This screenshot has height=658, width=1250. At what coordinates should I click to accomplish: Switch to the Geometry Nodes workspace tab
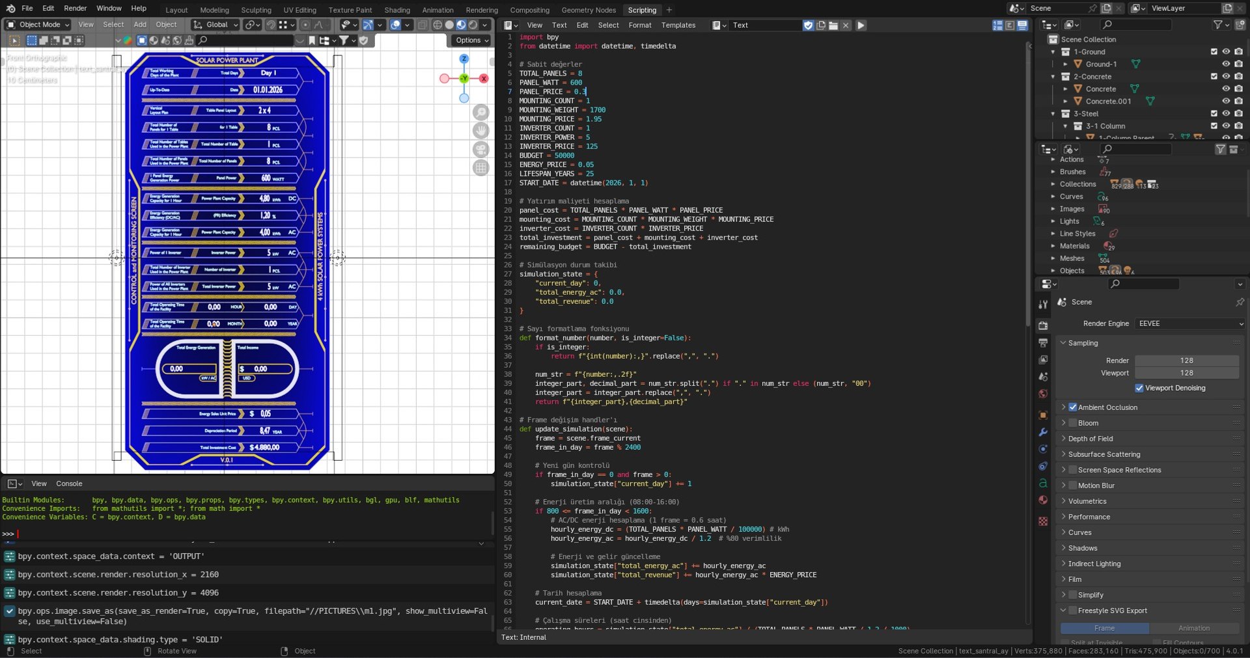pyautogui.click(x=589, y=10)
